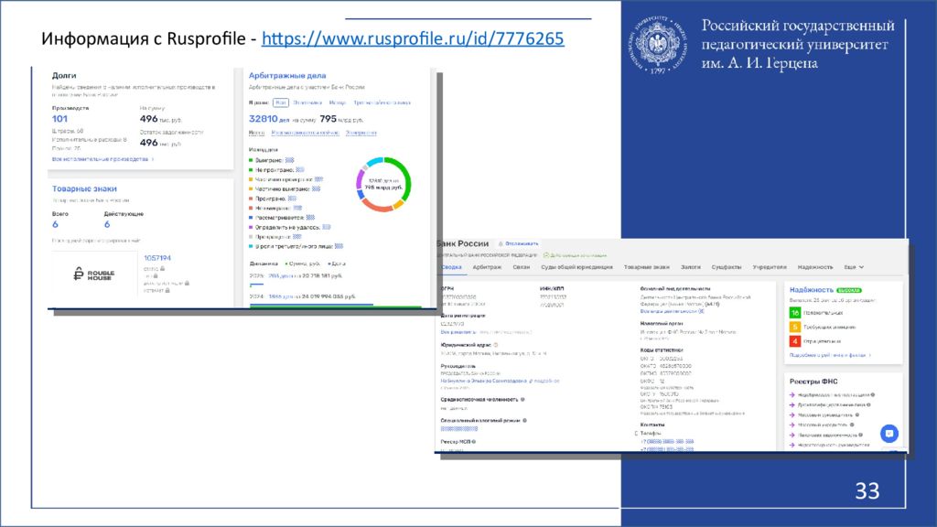Click the 'Товарные знаки' section heading

[x=84, y=188]
